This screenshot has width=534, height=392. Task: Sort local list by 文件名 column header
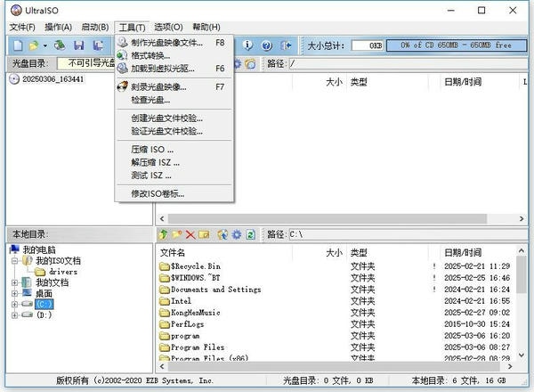pyautogui.click(x=173, y=253)
